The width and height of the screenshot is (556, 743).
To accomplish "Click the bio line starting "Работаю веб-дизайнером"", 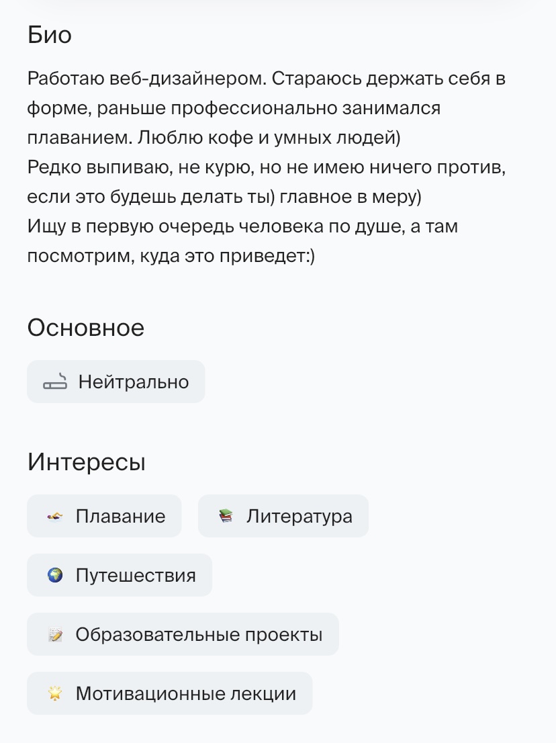I will [x=266, y=79].
